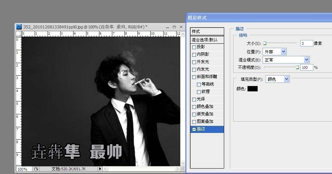This screenshot has width=332, height=174.
Task: Click the 大小 (Size) slider handle
Action: [265, 43]
